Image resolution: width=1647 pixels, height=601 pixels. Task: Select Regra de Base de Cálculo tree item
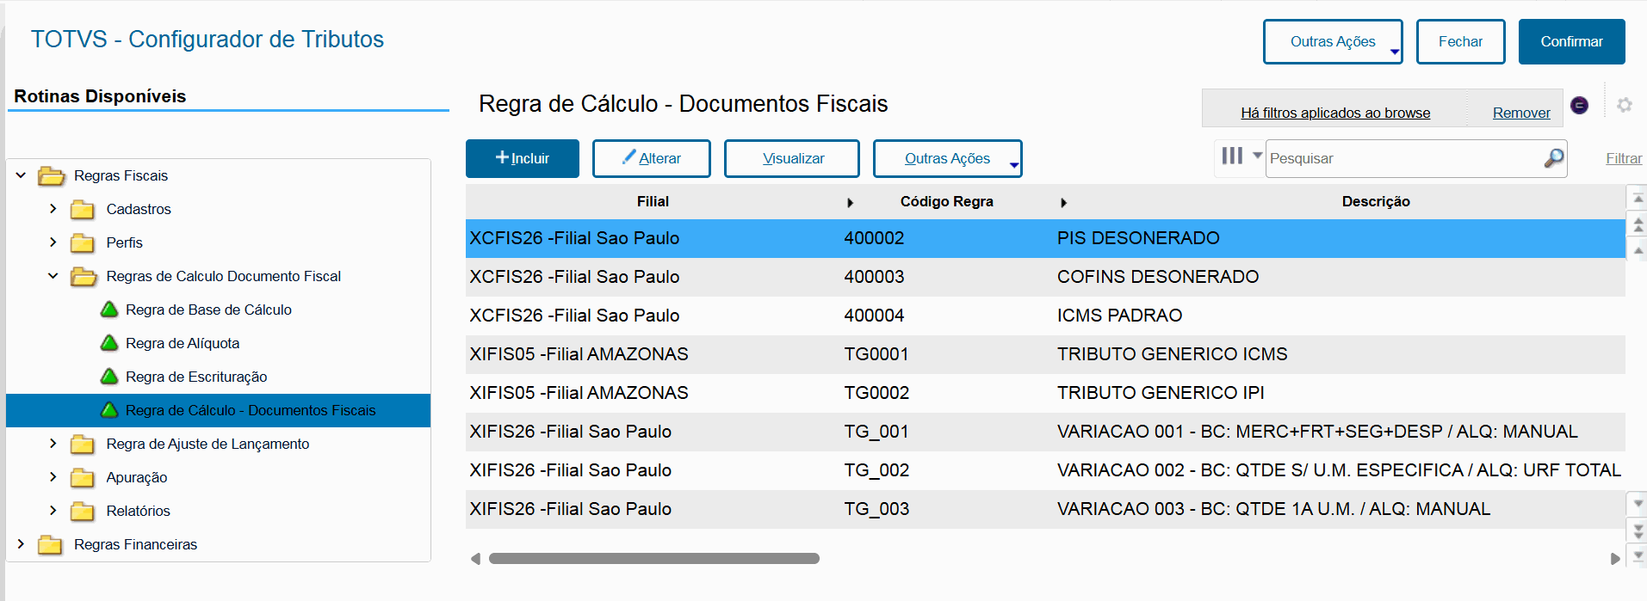208,310
